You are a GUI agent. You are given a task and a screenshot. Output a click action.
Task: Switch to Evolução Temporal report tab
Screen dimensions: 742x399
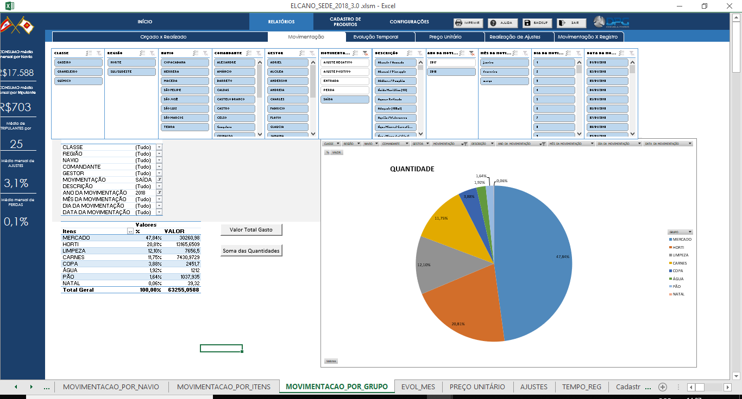[x=375, y=37]
